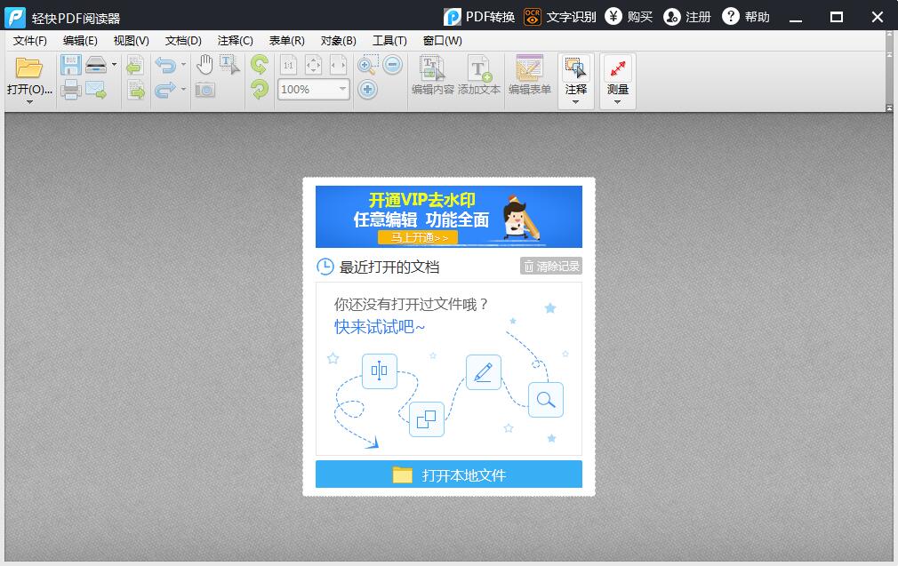898x566 pixels.
Task: Click the send by email icon
Action: point(96,90)
